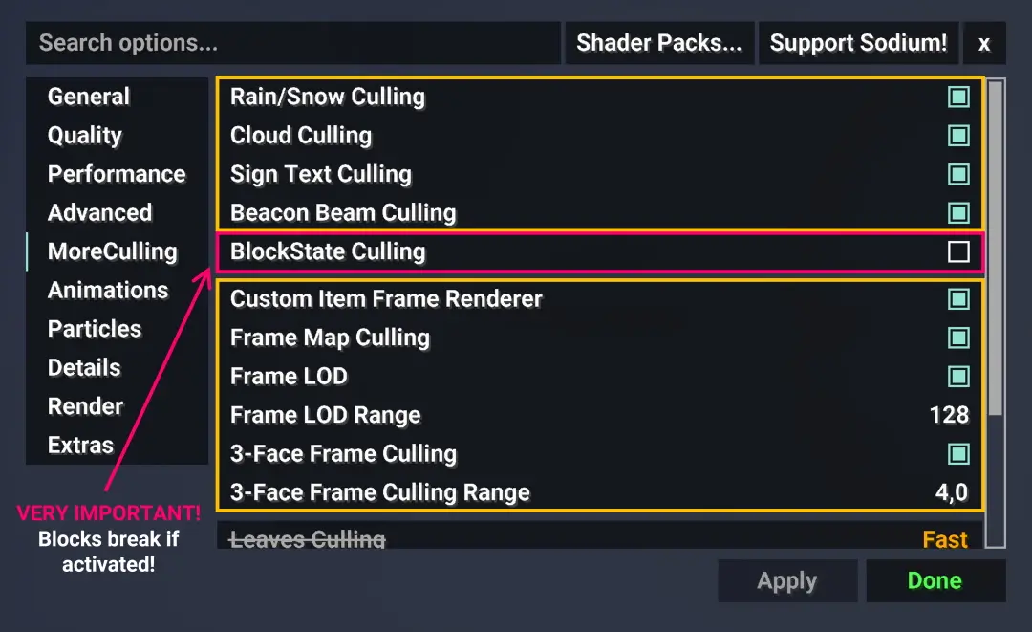
Task: Toggle the Frame LOD checkbox
Action: coord(958,377)
